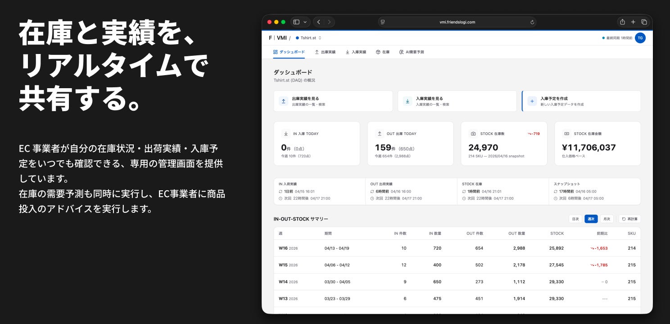670x324 pixels.
Task: Click Safari sidebar toggle icon
Action: click(296, 22)
